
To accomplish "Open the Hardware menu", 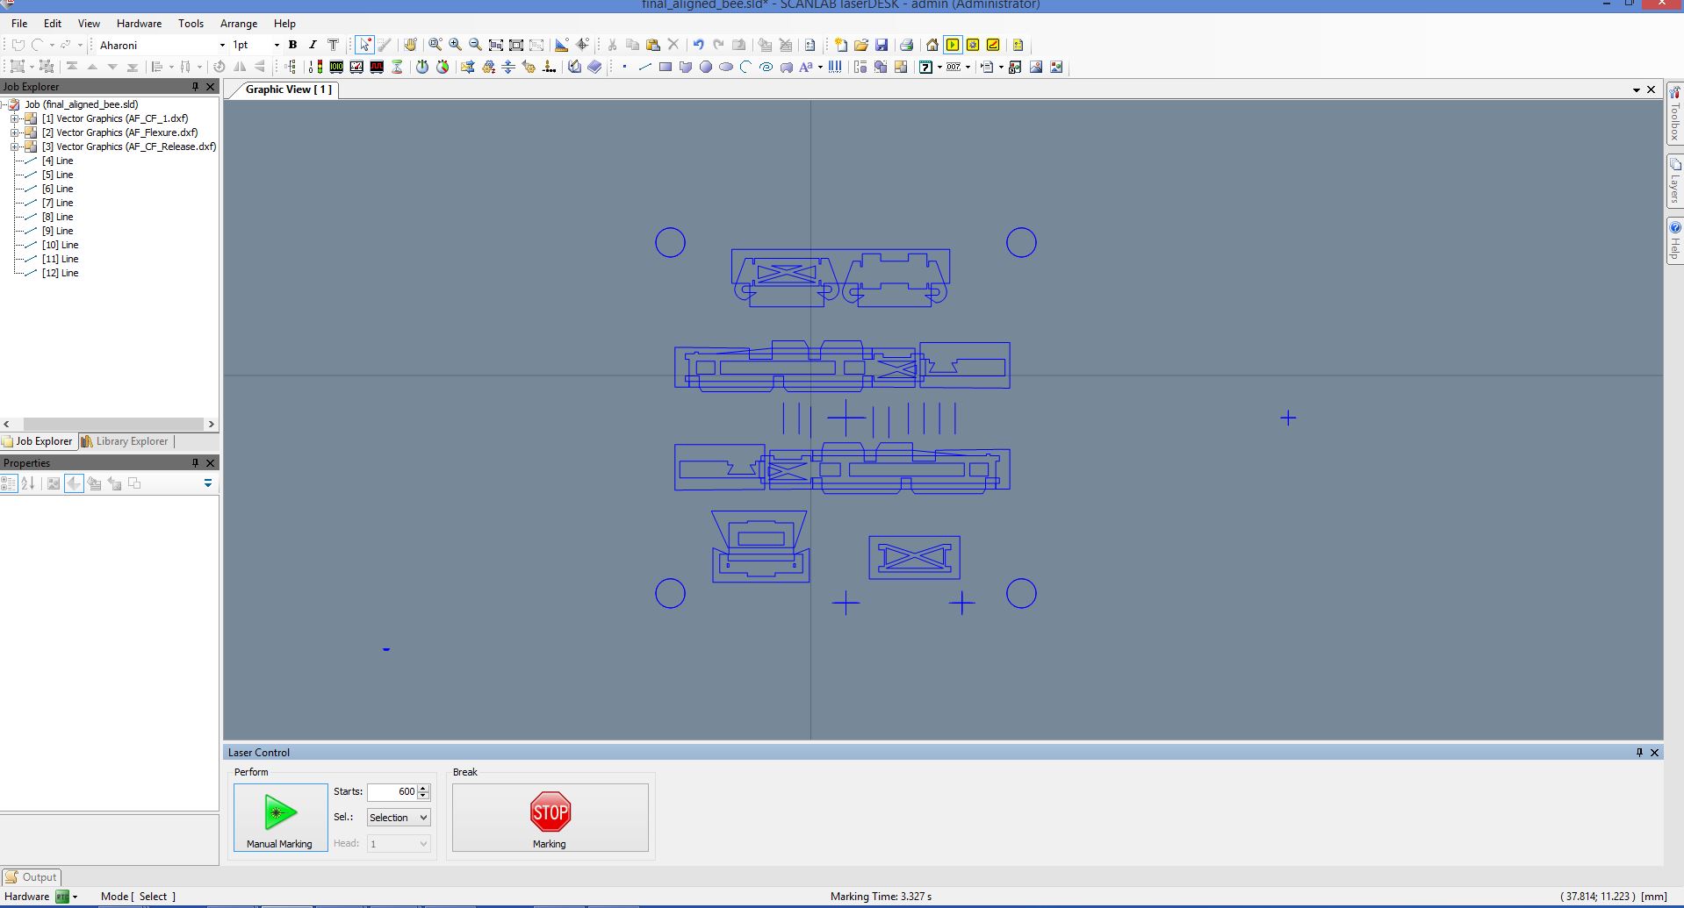I will [139, 24].
